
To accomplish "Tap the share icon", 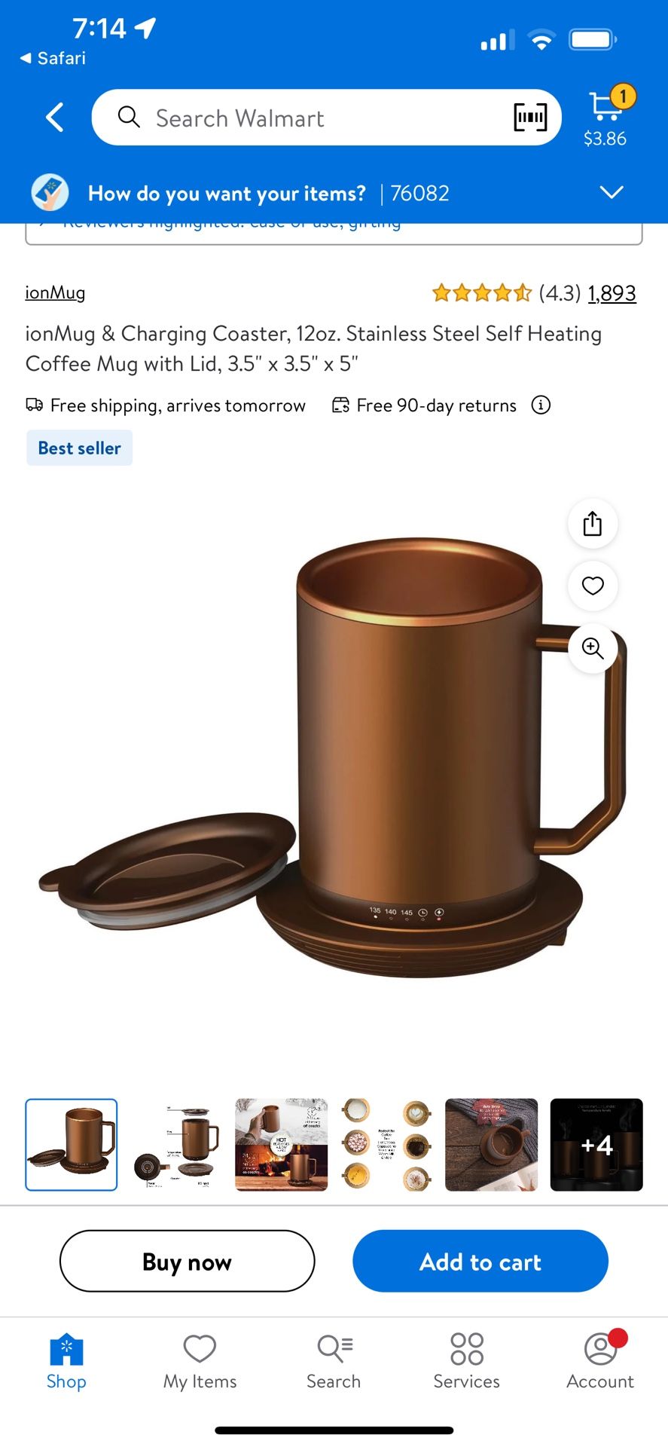I will (593, 523).
